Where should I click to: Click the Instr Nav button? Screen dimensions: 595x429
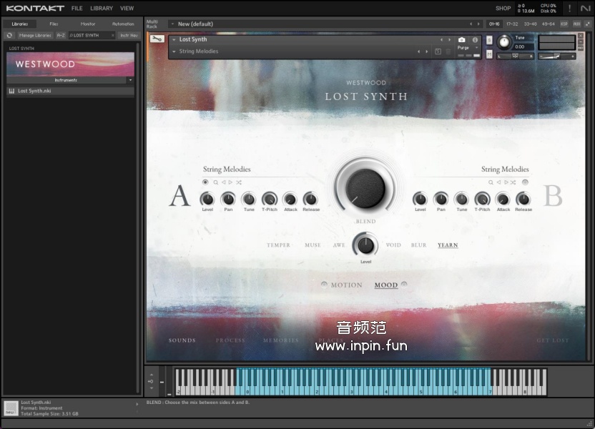129,35
